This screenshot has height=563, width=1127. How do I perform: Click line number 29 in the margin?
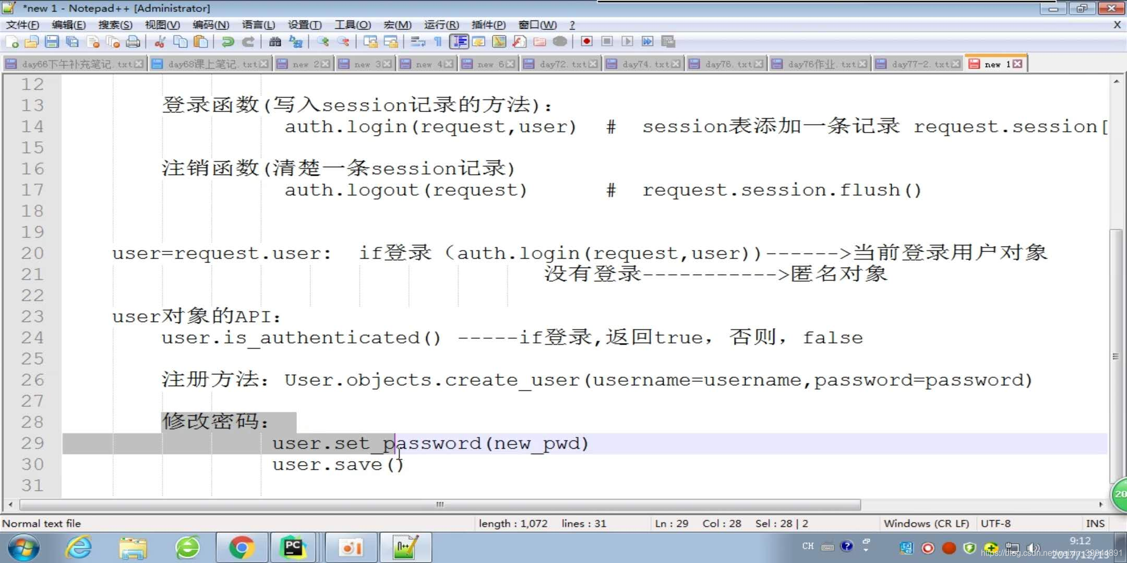32,443
